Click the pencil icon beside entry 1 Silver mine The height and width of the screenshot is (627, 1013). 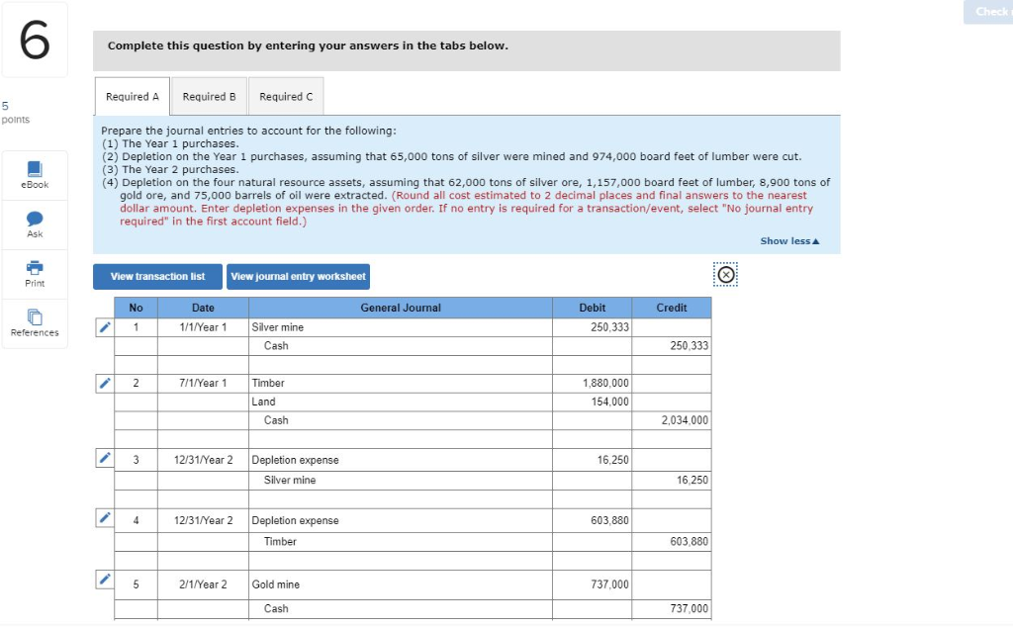[x=104, y=325]
